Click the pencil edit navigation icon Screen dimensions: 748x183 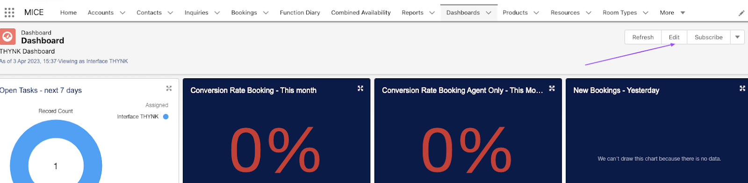741,13
